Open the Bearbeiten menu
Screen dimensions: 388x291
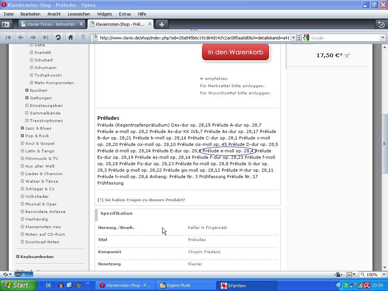pyautogui.click(x=30, y=14)
